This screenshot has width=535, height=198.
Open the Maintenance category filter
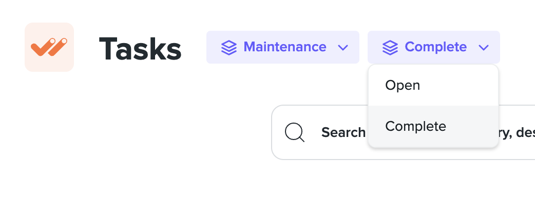pyautogui.click(x=283, y=47)
